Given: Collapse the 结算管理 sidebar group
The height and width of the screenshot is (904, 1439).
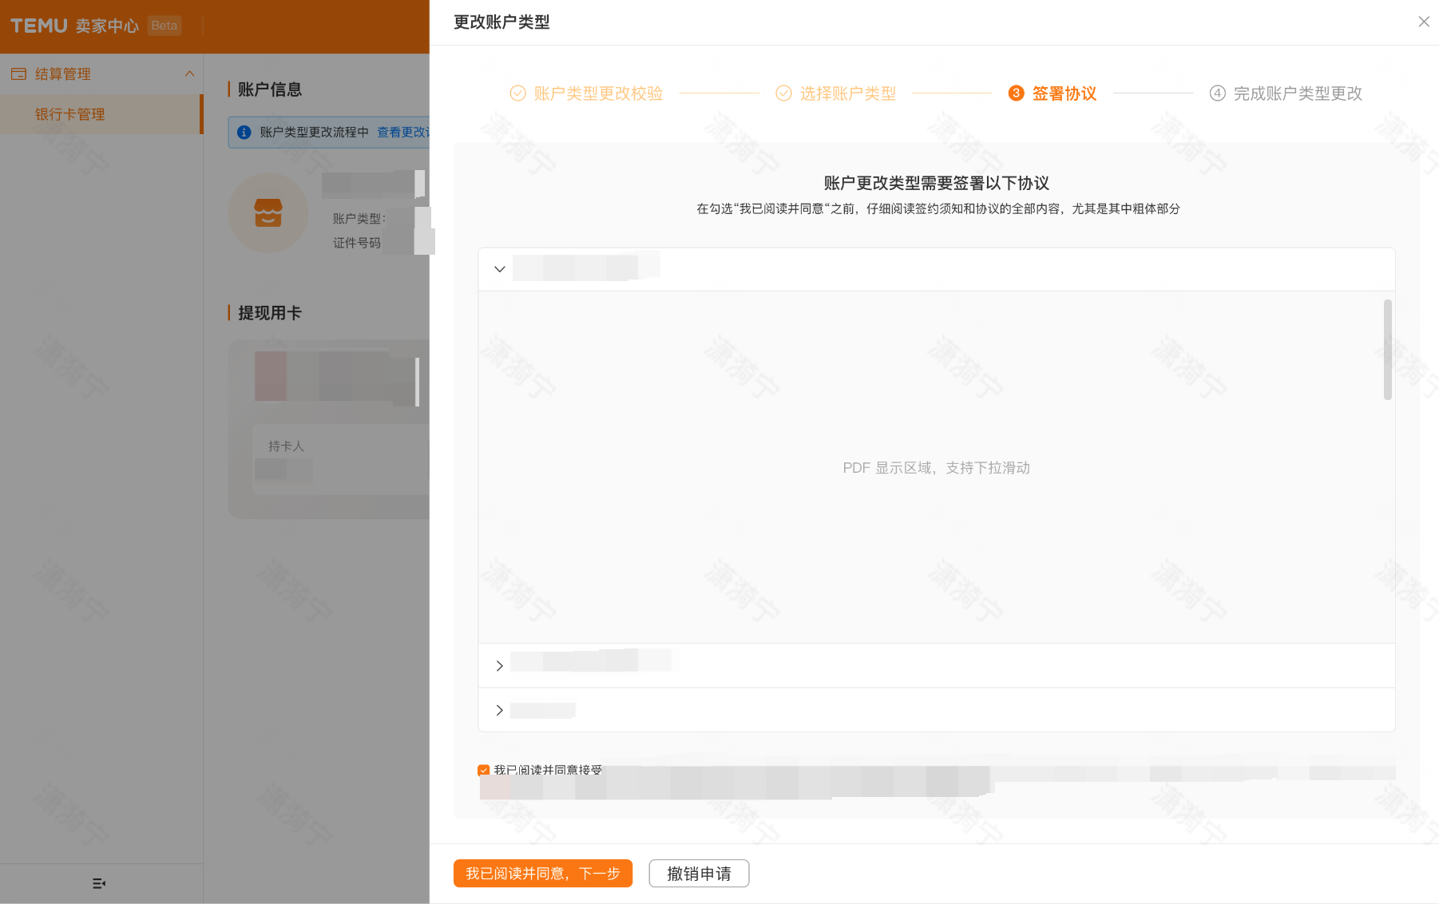Looking at the screenshot, I should pos(189,73).
